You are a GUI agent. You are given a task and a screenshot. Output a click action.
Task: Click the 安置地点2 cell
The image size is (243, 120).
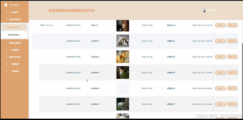pyautogui.click(x=171, y=57)
